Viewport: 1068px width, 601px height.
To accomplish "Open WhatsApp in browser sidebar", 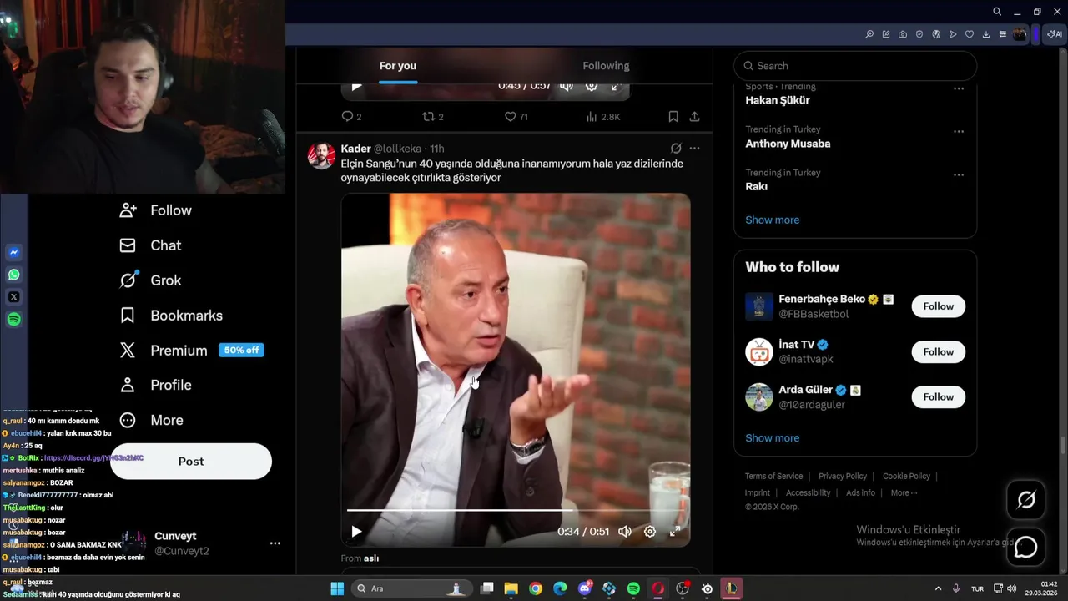I will click(x=13, y=275).
